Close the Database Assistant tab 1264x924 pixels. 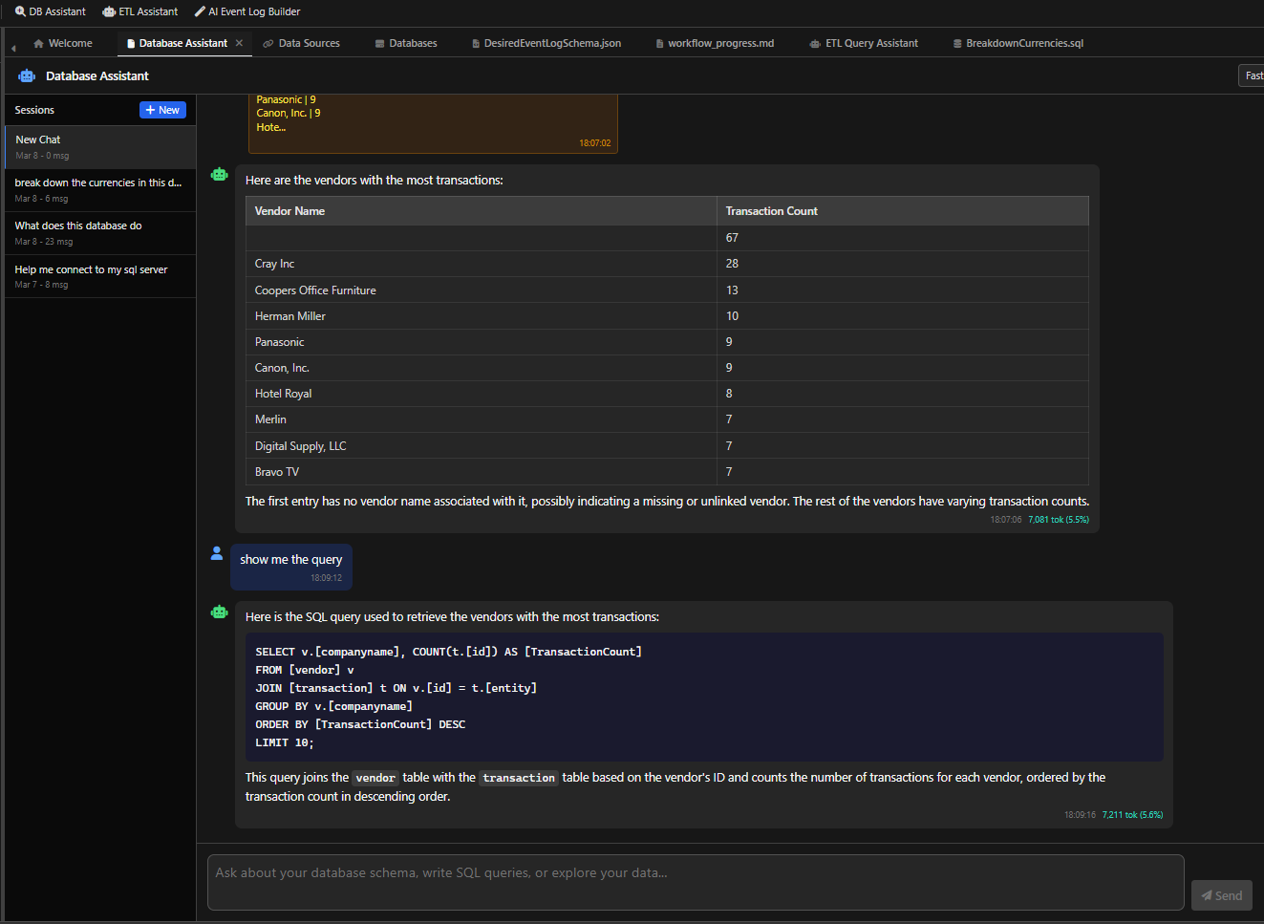[x=239, y=43]
